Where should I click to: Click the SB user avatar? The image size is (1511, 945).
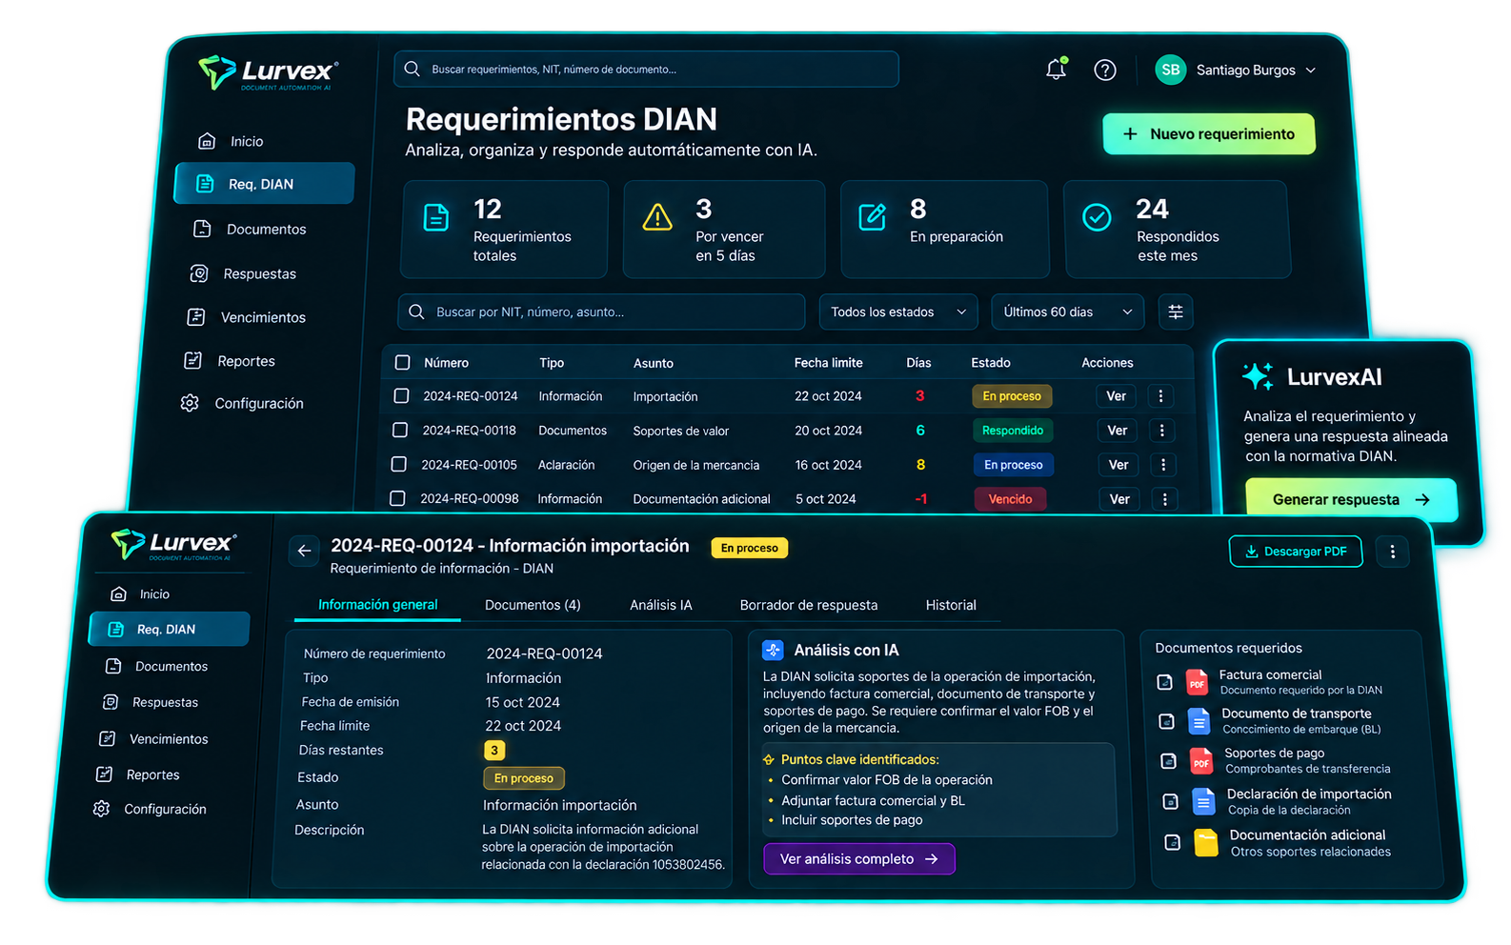click(1171, 70)
